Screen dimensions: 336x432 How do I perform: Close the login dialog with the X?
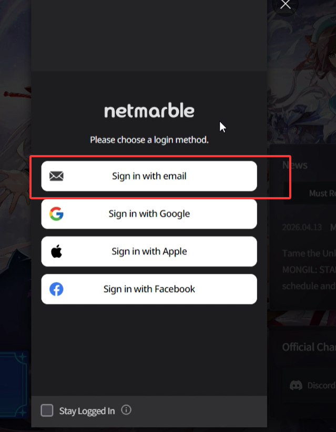[x=286, y=4]
